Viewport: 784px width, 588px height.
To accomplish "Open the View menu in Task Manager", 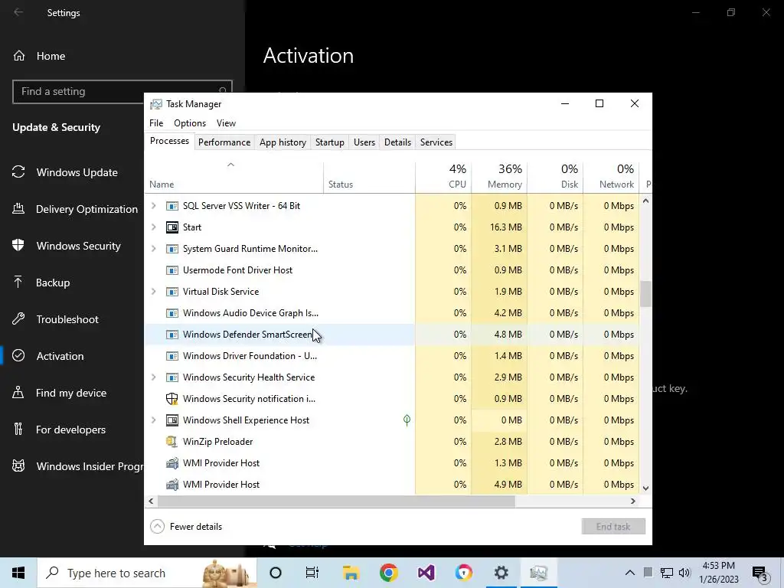I will (x=226, y=123).
